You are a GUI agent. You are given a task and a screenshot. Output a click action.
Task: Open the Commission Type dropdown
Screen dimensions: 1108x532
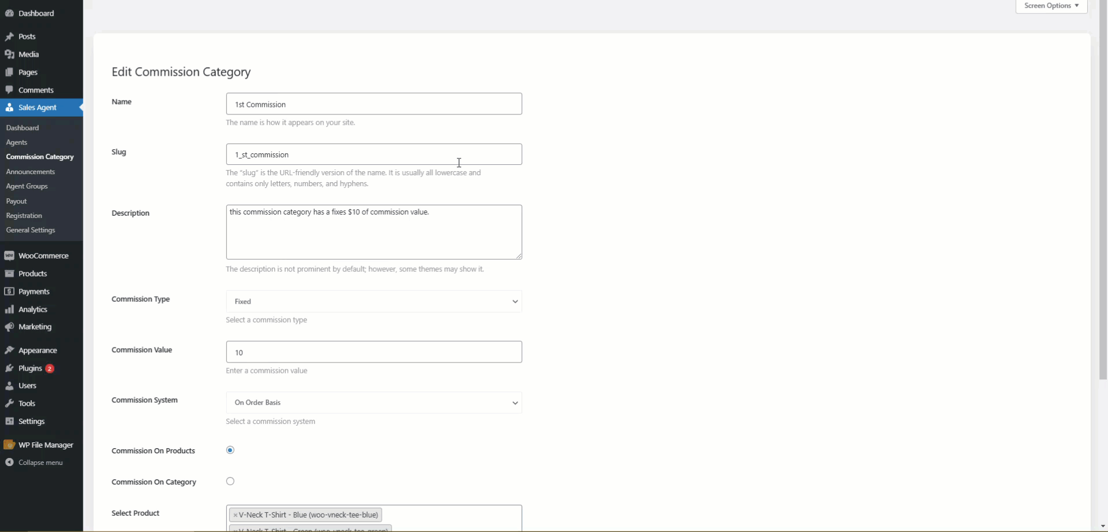click(x=374, y=301)
